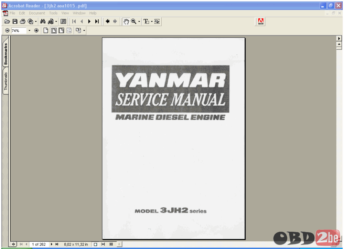Open the Window menu
344x249 pixels.
pos(79,13)
